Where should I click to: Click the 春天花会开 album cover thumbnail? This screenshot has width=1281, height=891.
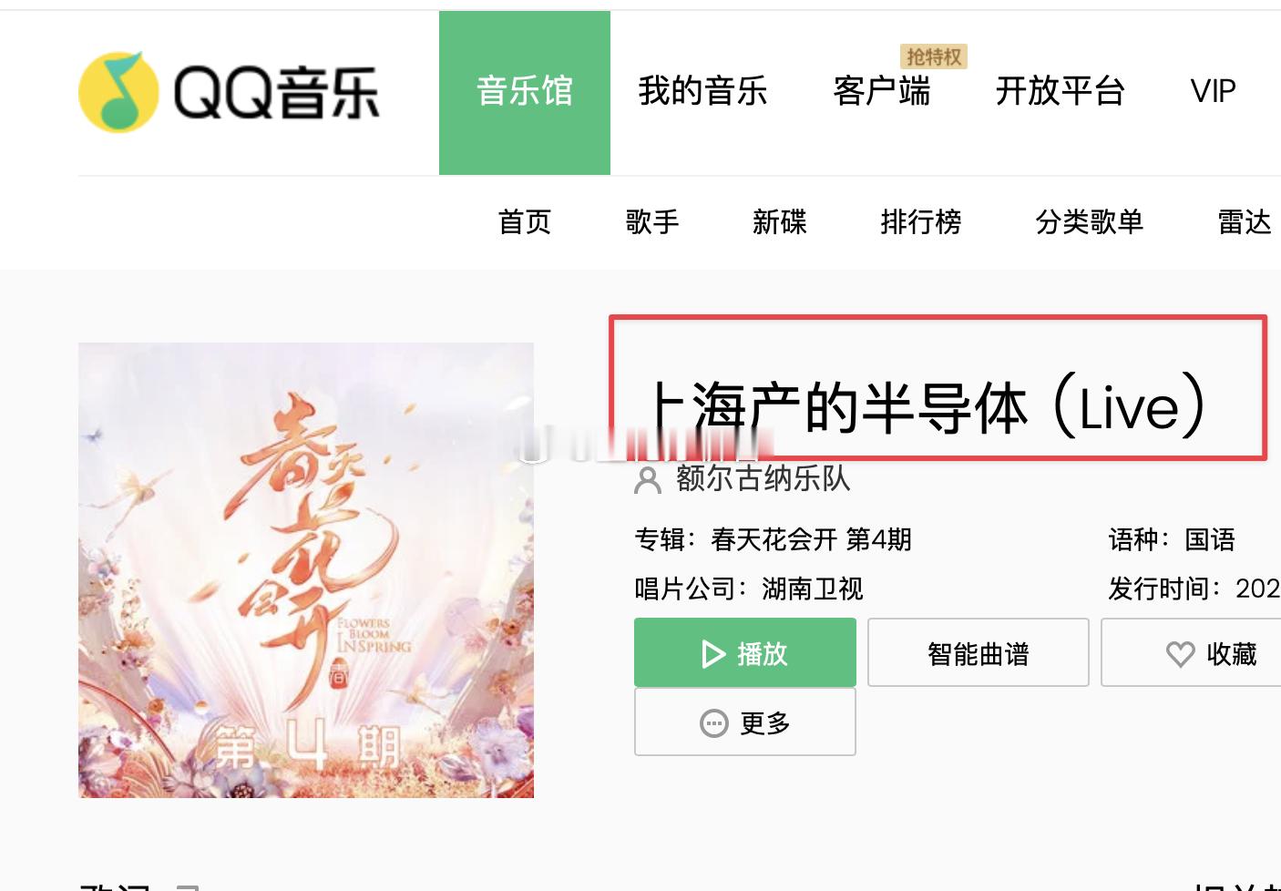pos(306,570)
